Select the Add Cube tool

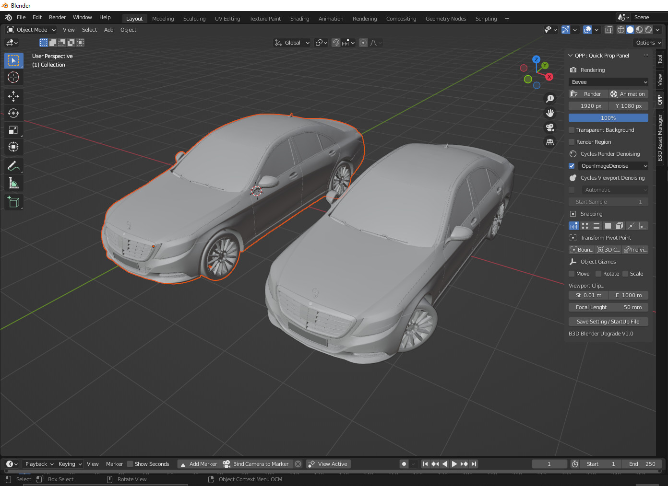click(x=13, y=202)
